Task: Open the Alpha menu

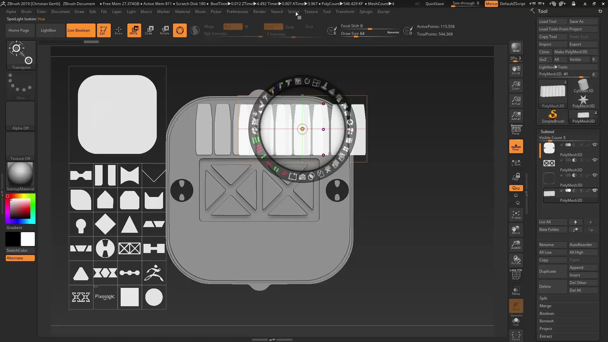Action: coord(11,12)
